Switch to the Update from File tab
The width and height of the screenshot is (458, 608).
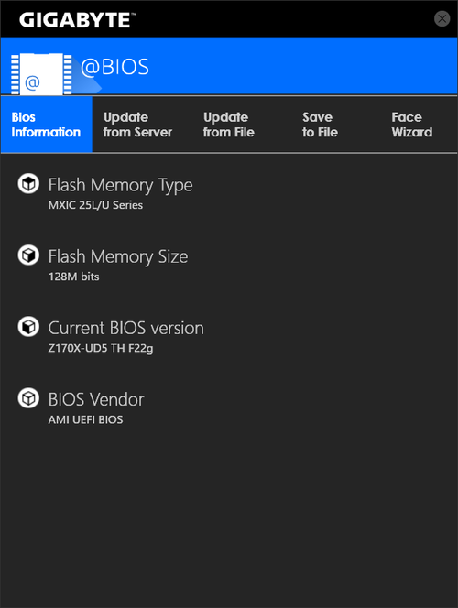click(229, 125)
